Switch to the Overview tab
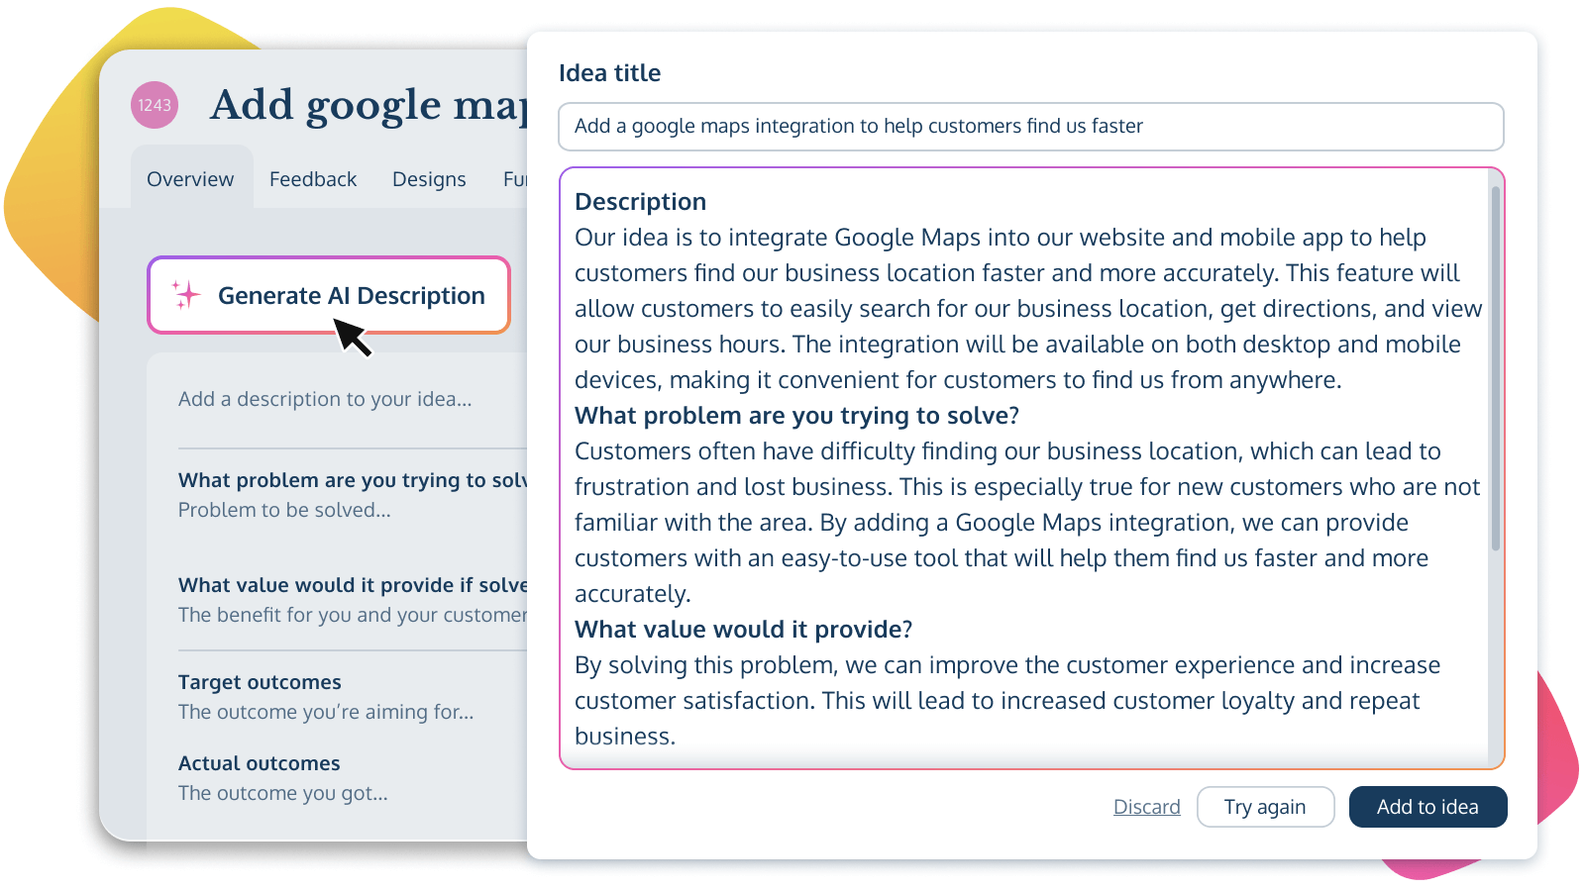The height and width of the screenshot is (891, 1585). coord(190,179)
